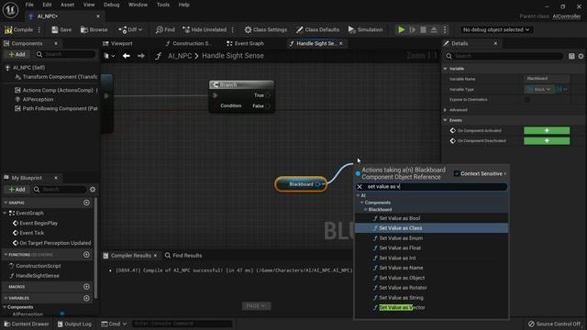
Task: Toggle Context Sensitive checkbox
Action: click(x=457, y=173)
